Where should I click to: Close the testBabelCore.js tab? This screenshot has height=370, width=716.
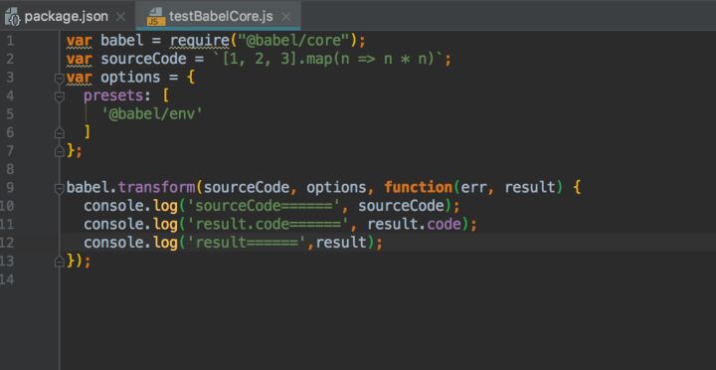tap(285, 17)
